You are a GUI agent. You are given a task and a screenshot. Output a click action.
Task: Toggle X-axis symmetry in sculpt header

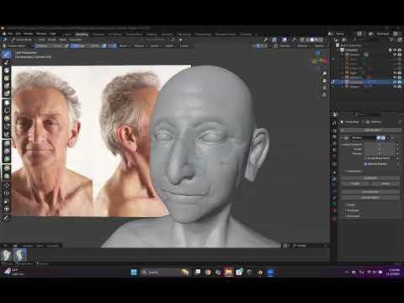pyautogui.click(x=258, y=45)
